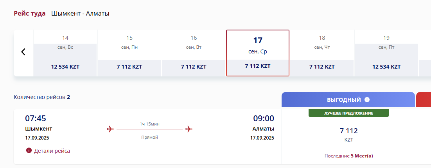The height and width of the screenshot is (168, 431).
Task: Select the highlighted 17 сен, Ср date
Action: pos(258,53)
